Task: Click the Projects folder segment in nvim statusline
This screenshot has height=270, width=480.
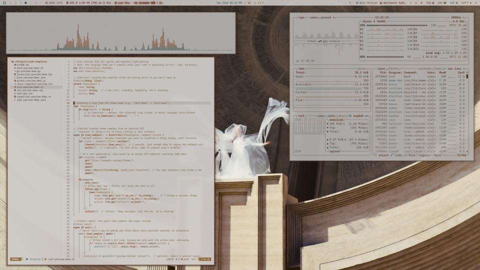Action: point(33,259)
